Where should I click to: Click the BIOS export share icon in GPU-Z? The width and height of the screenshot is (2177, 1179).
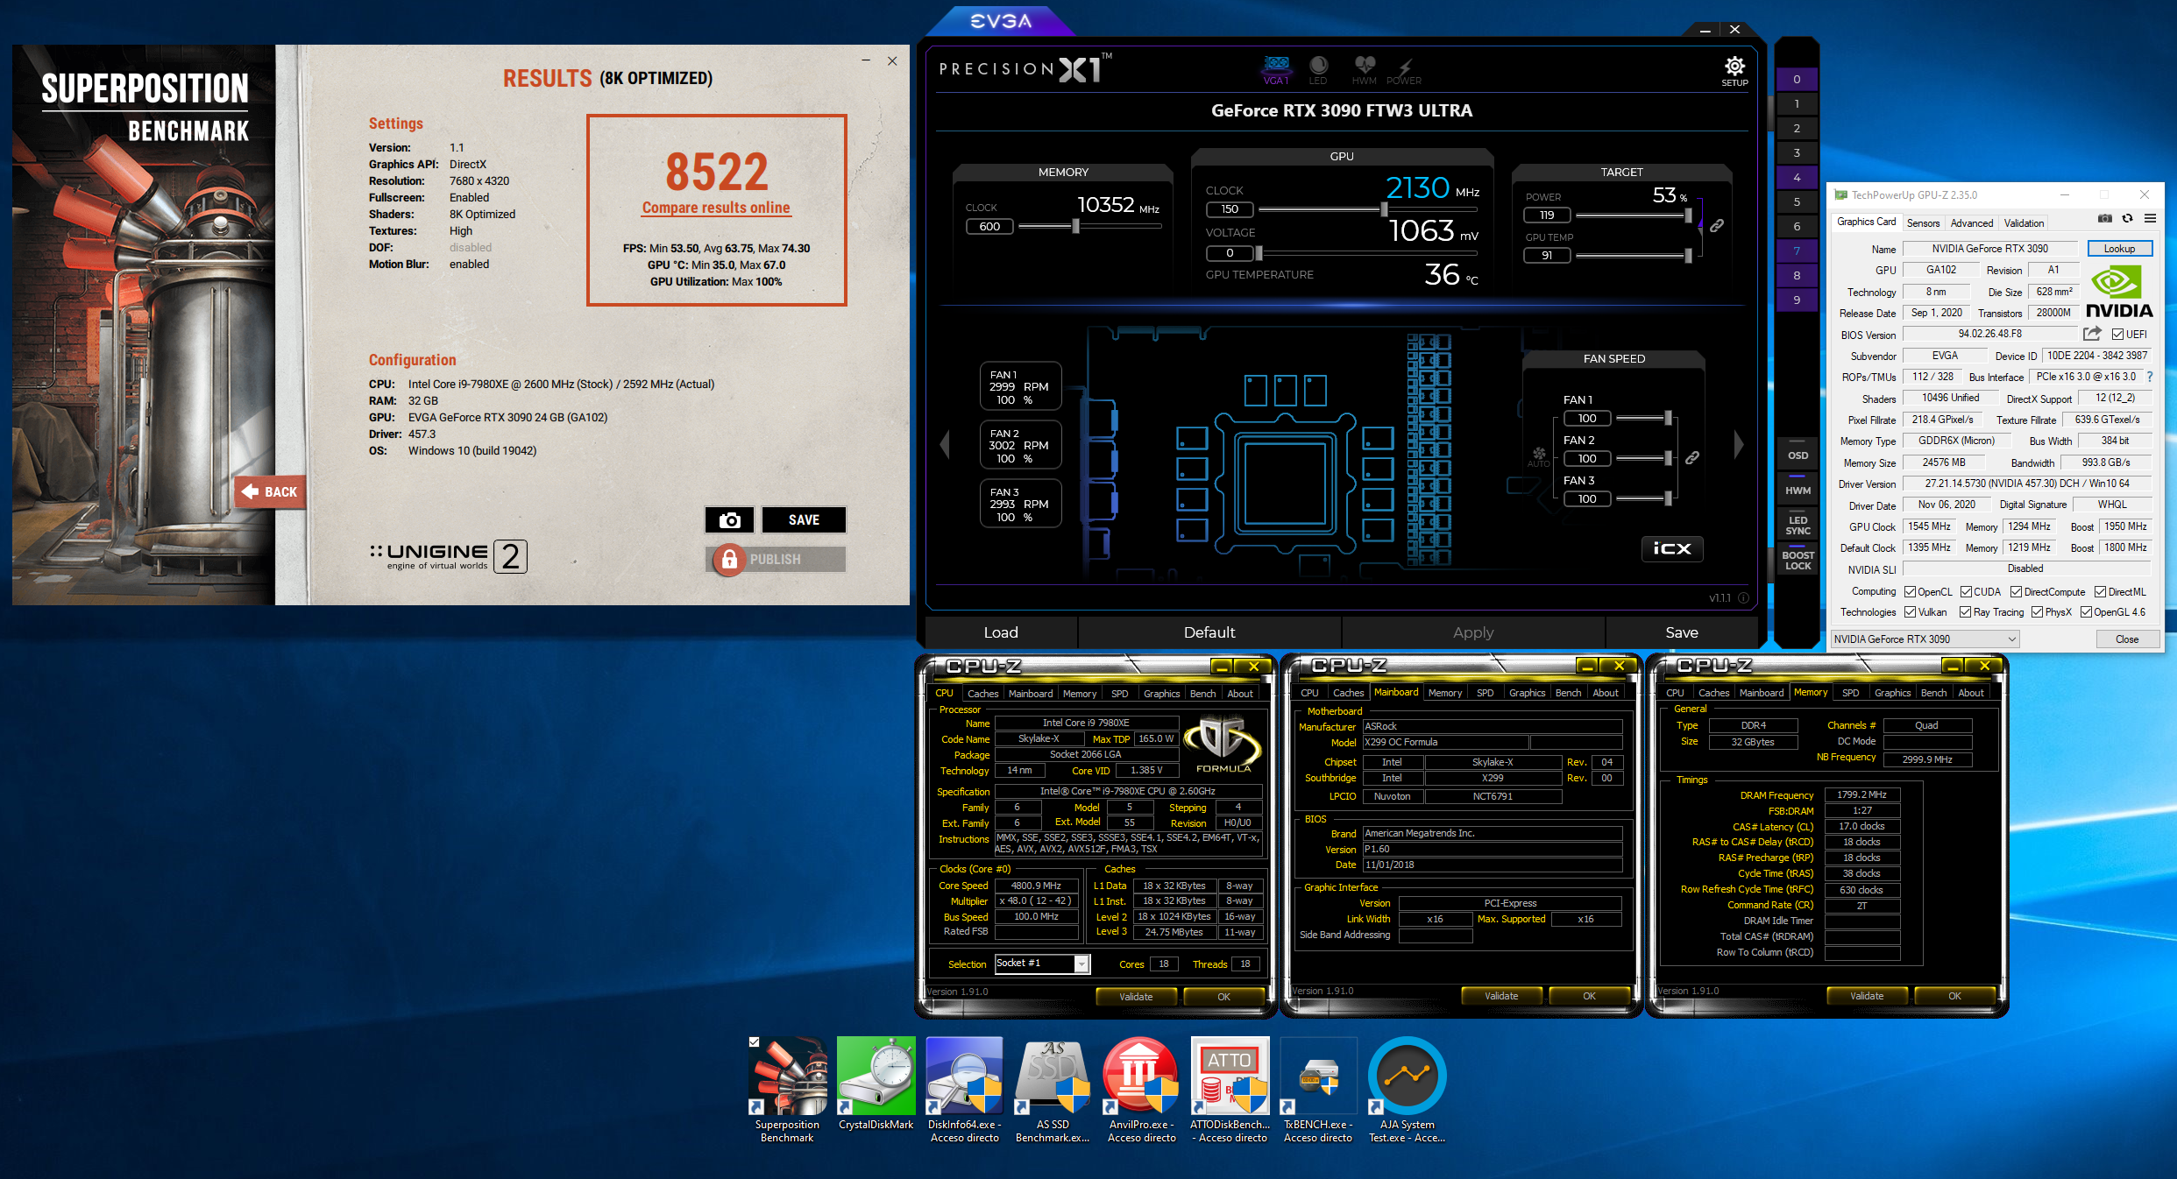pyautogui.click(x=2092, y=334)
